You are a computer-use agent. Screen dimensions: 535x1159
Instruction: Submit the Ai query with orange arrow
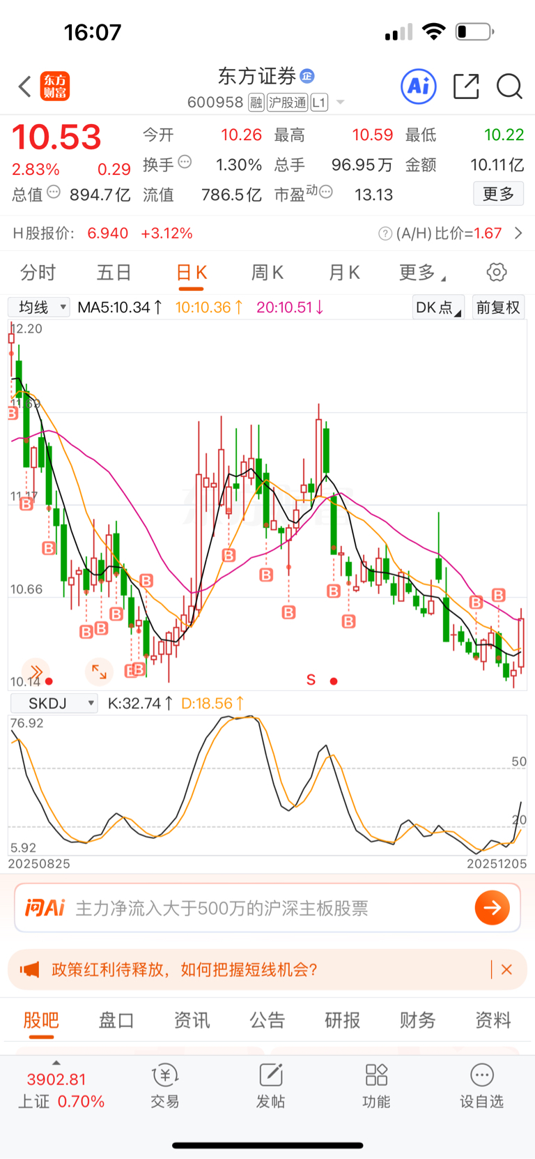pyautogui.click(x=493, y=908)
